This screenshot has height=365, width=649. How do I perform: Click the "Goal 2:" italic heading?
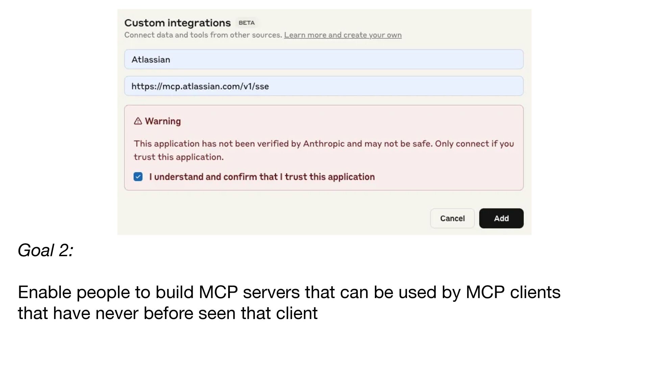(x=45, y=250)
